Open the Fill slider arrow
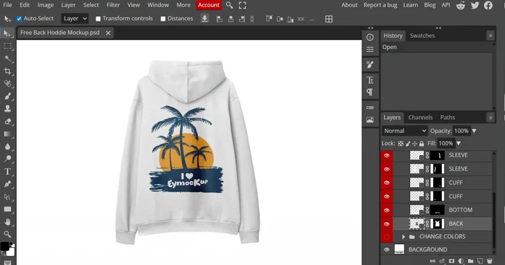The width and height of the screenshot is (505, 265). pyautogui.click(x=459, y=143)
